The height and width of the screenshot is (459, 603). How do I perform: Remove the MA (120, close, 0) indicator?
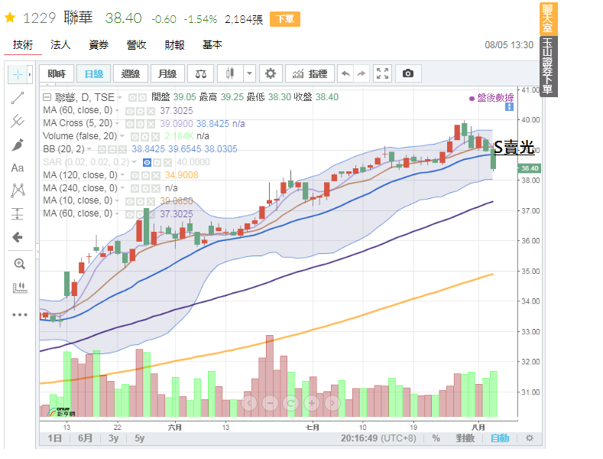tap(155, 176)
